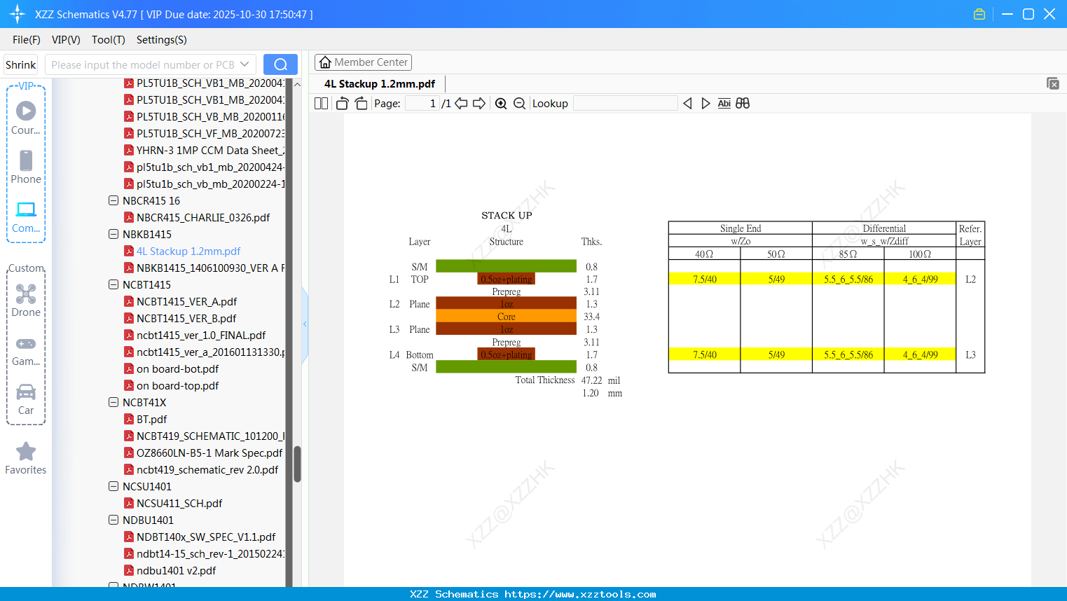
Task: Open on board-bot.pdf
Action: pos(178,369)
